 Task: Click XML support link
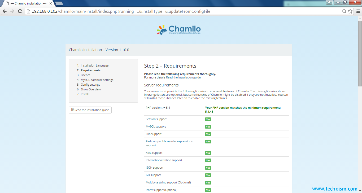pyautogui.click(x=149, y=153)
